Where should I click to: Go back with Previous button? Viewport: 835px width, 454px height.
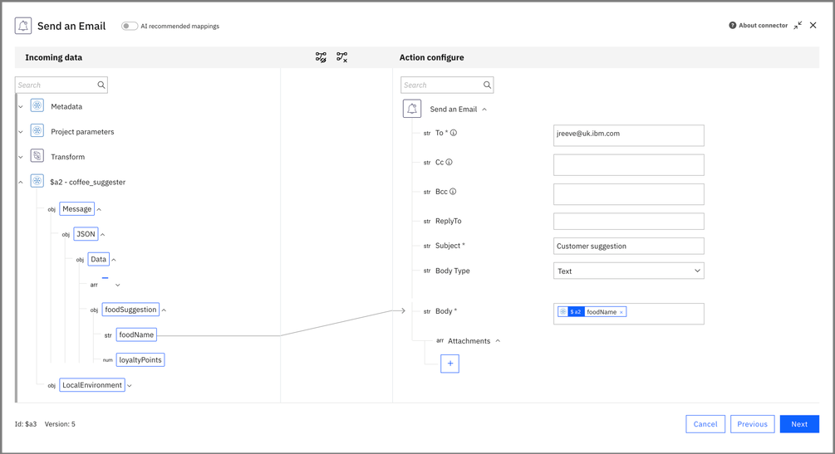(x=753, y=424)
